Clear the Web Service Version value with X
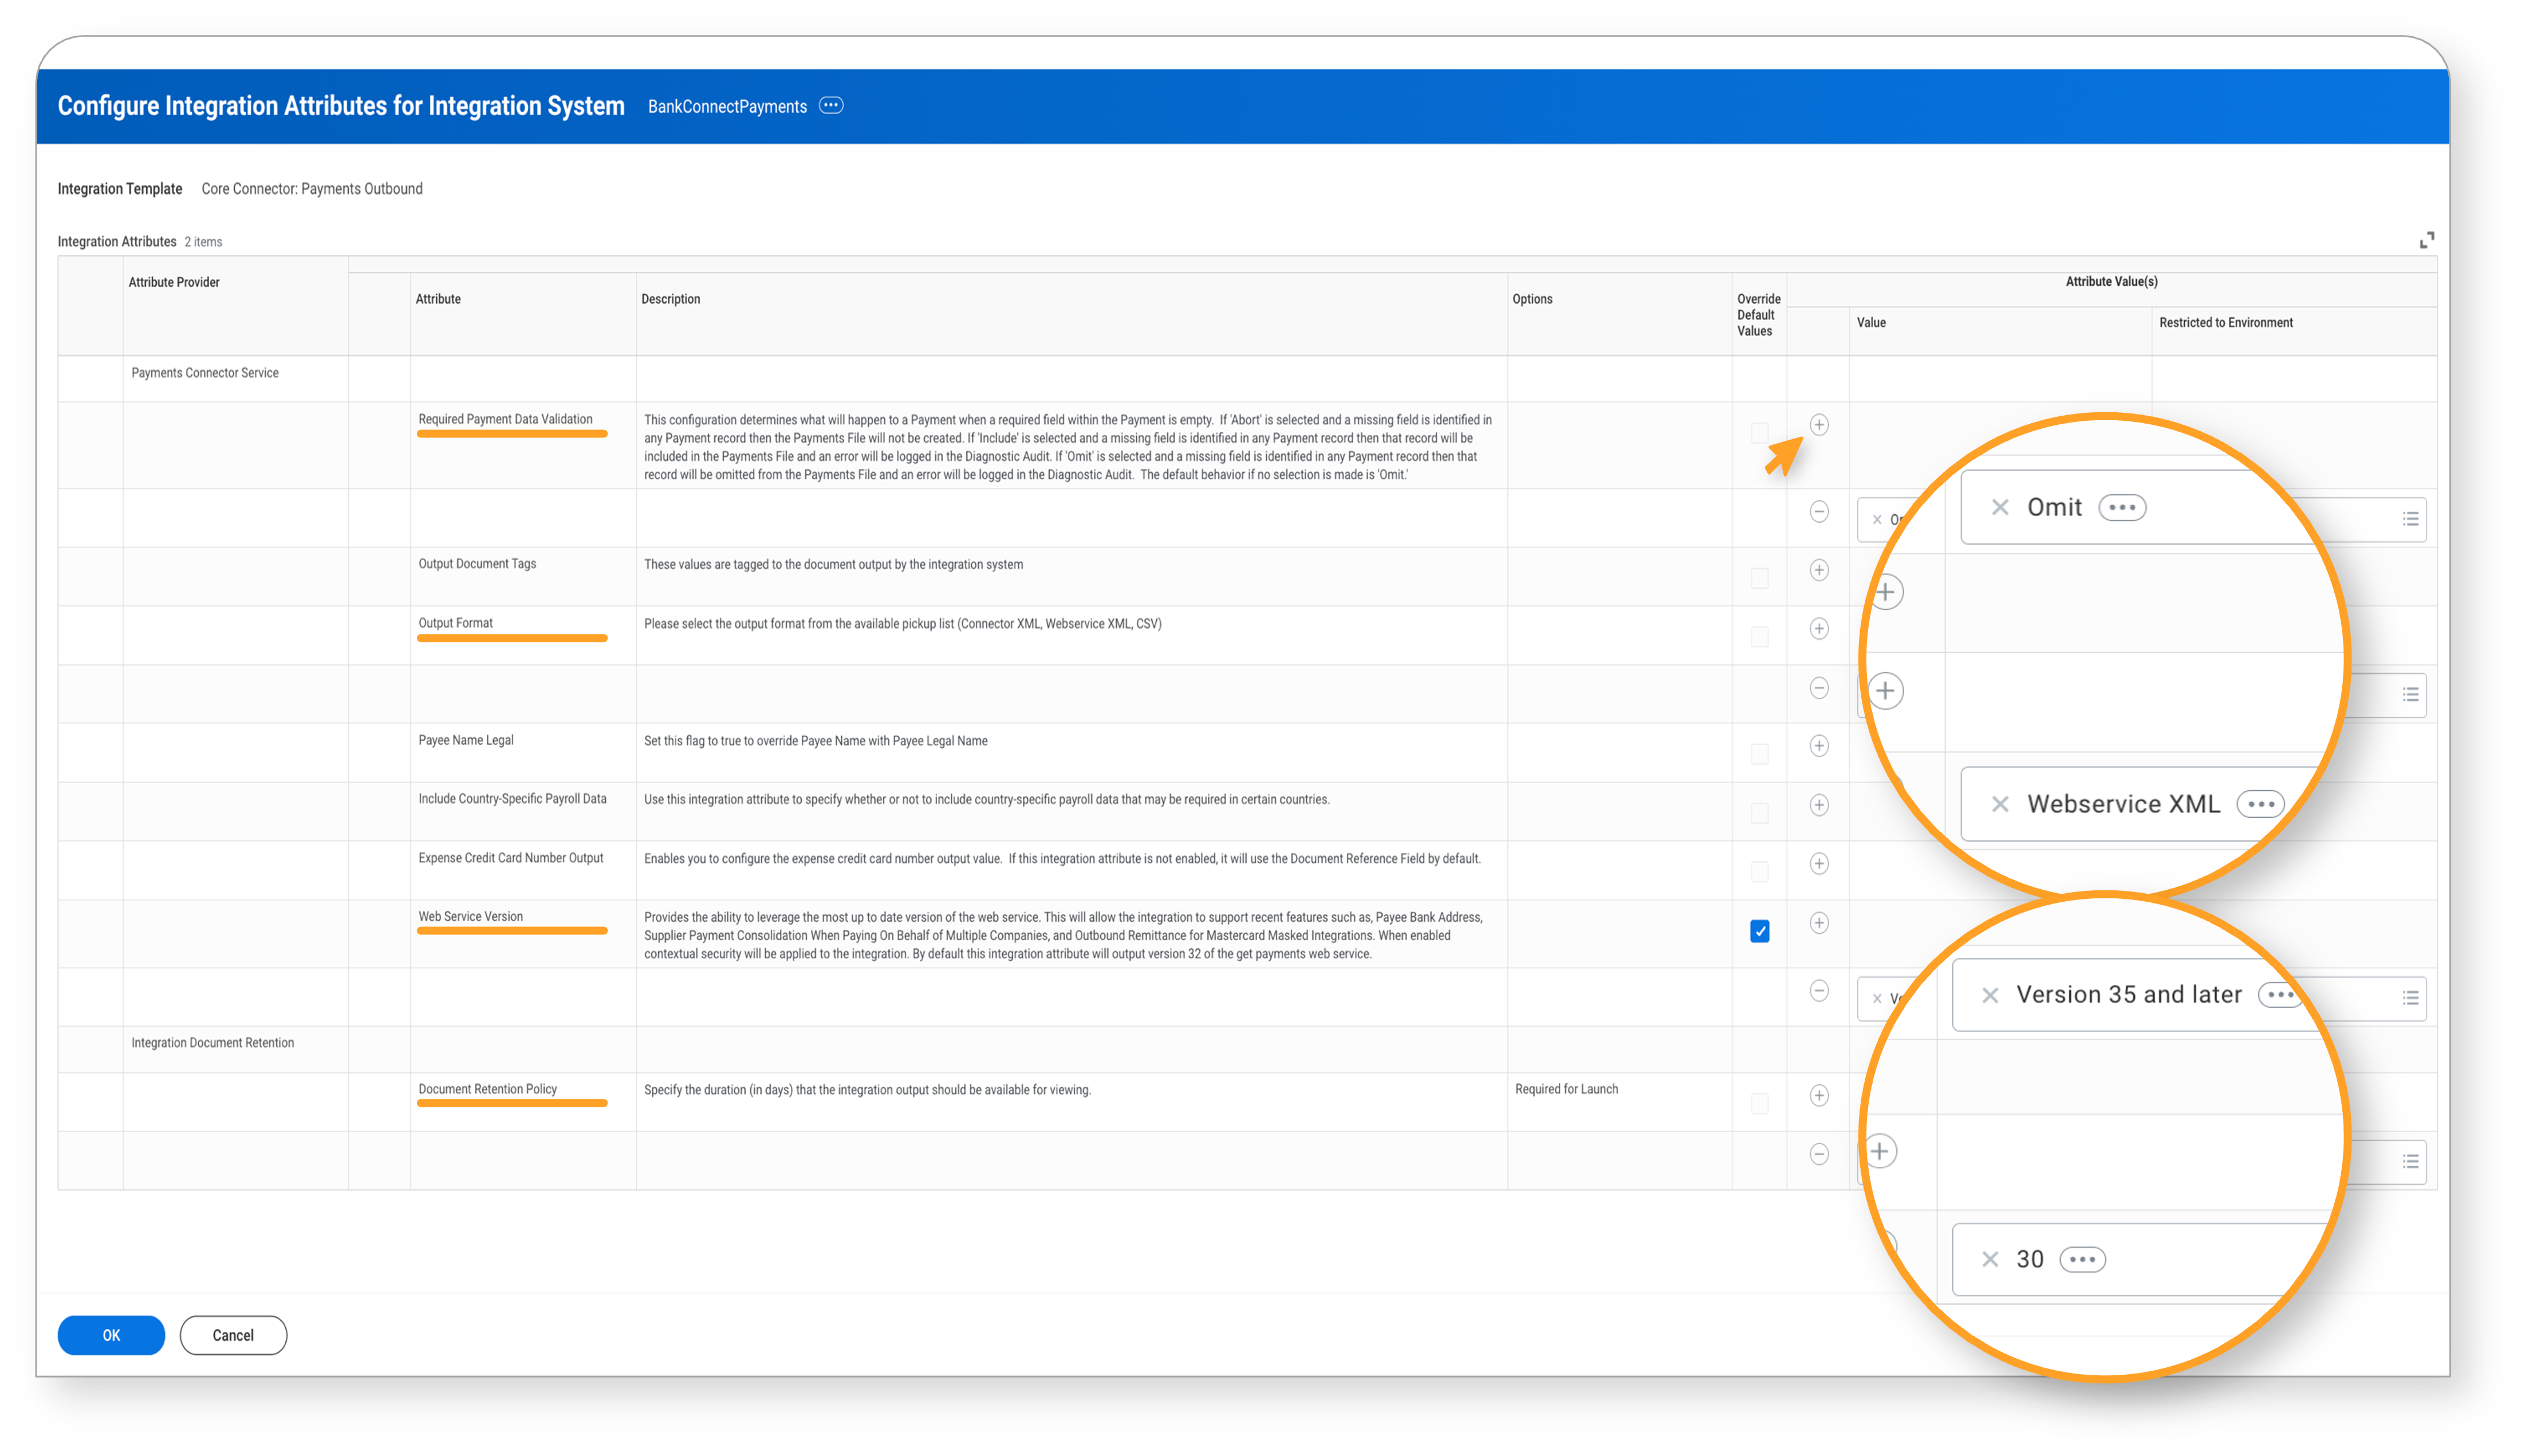Screen dimensions: 2525x1456 pos(1876,999)
